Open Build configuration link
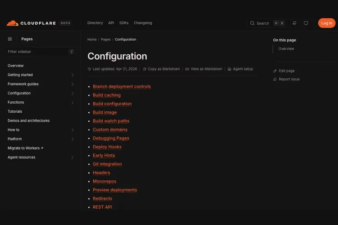 click(x=112, y=104)
